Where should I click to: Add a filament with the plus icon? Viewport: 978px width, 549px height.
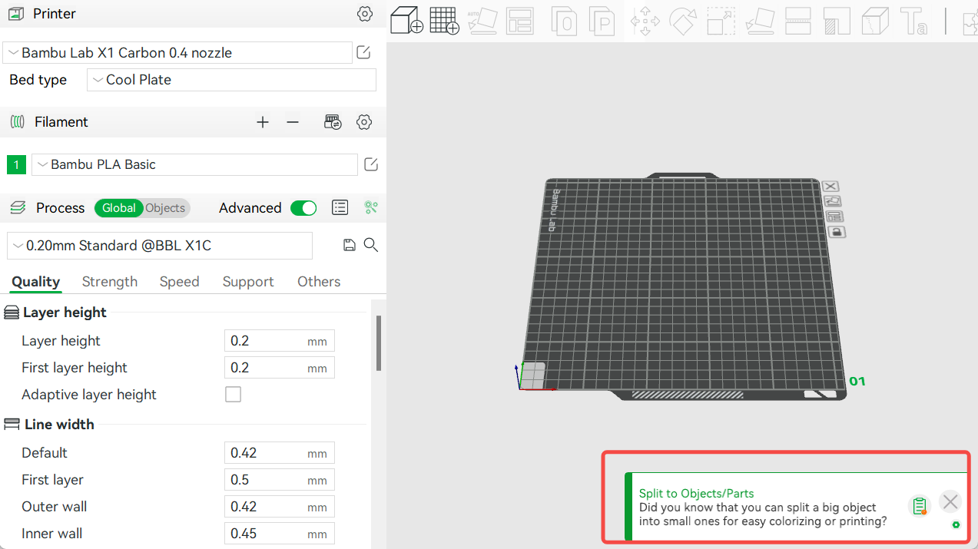click(263, 122)
